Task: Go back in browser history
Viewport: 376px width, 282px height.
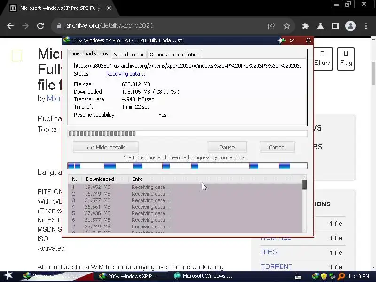Action: (10, 26)
